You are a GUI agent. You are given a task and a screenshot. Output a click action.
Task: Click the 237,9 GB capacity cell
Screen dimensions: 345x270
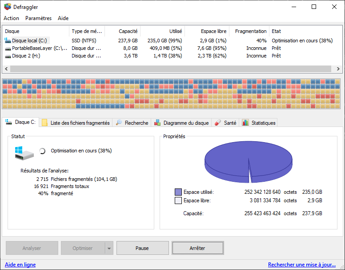click(128, 41)
